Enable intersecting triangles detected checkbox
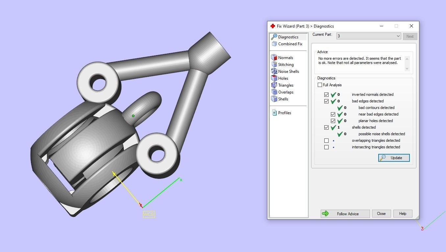This screenshot has height=252, width=446. click(x=326, y=147)
